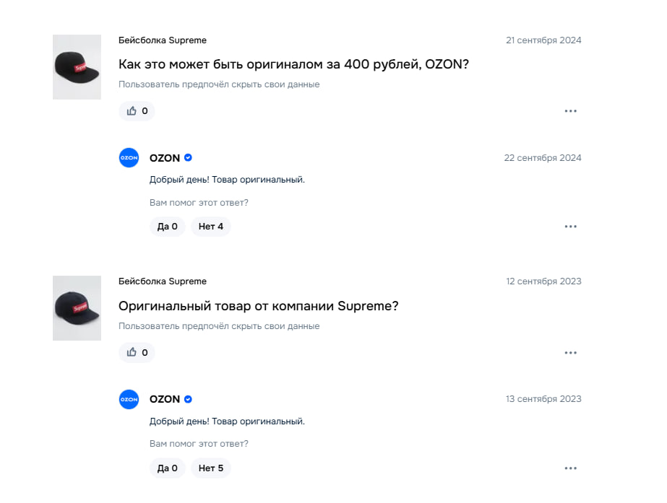Click the OZON avatar on the 2023 answer
The width and height of the screenshot is (667, 503).
(x=129, y=399)
